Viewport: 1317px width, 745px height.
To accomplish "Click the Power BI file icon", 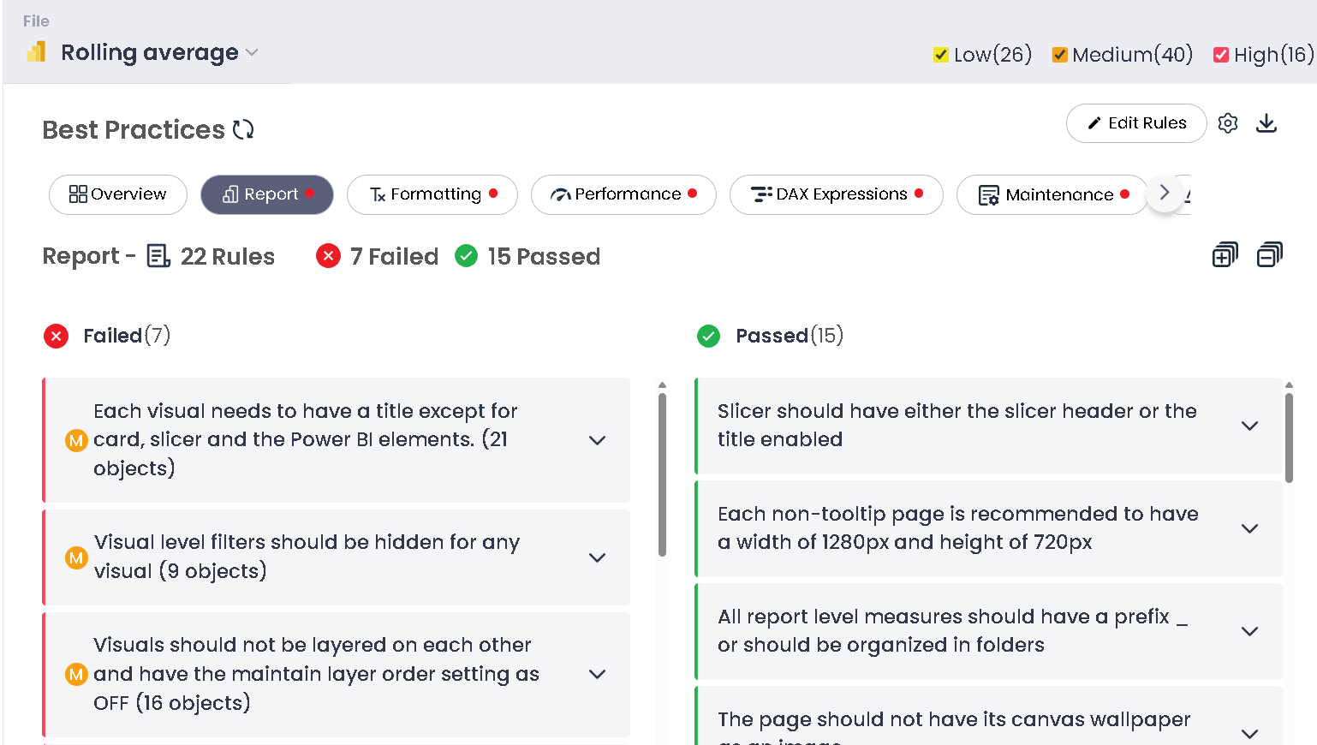I will pos(36,52).
